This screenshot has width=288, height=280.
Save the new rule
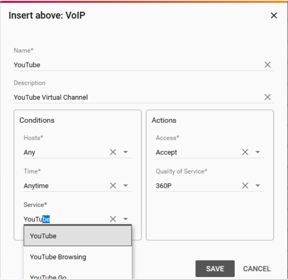215,269
